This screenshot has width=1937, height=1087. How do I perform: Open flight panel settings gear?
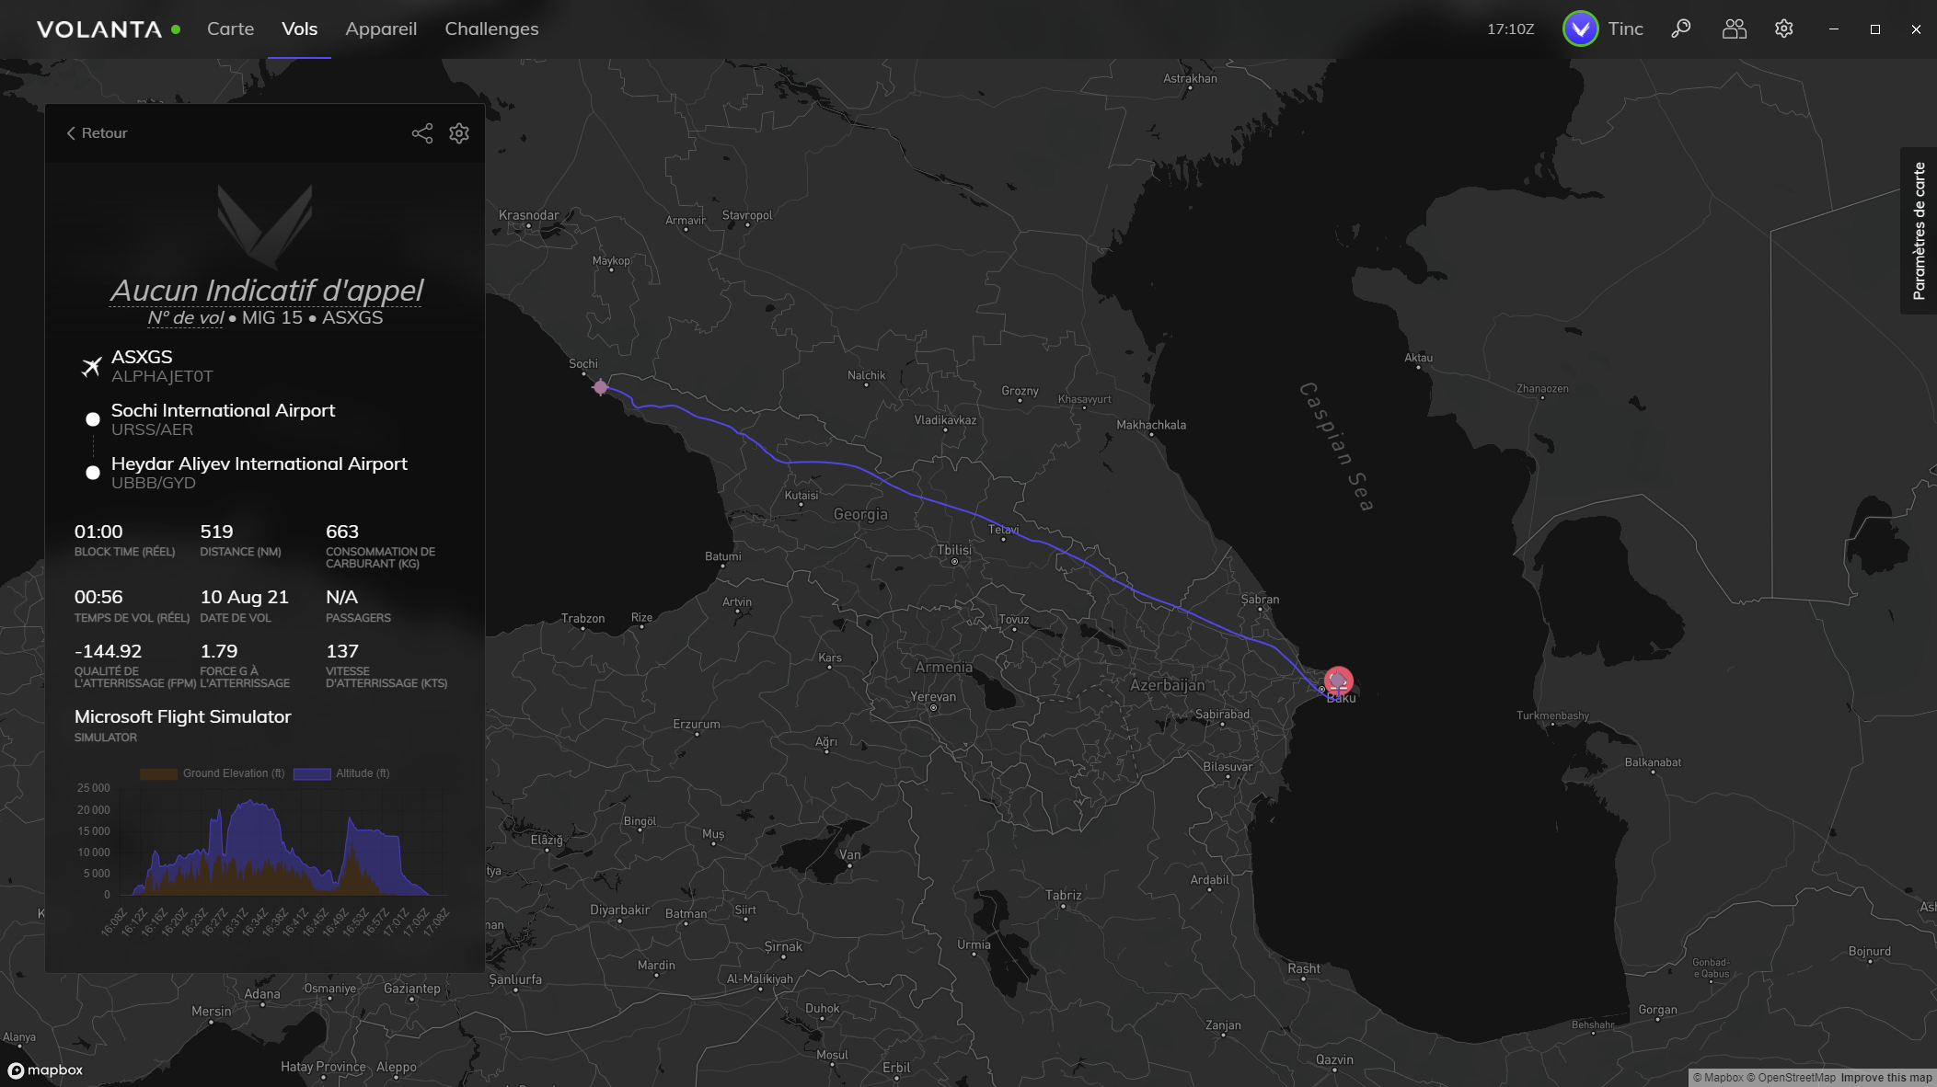[459, 133]
